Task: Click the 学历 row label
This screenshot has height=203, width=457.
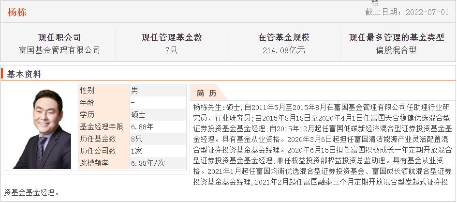Action: pyautogui.click(x=87, y=114)
